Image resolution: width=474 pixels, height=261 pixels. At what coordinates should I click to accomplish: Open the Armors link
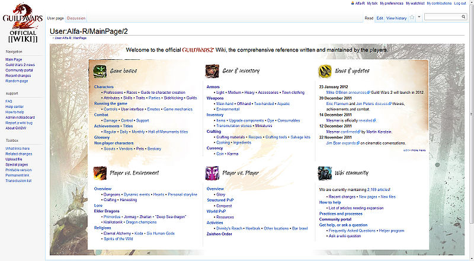click(x=213, y=87)
